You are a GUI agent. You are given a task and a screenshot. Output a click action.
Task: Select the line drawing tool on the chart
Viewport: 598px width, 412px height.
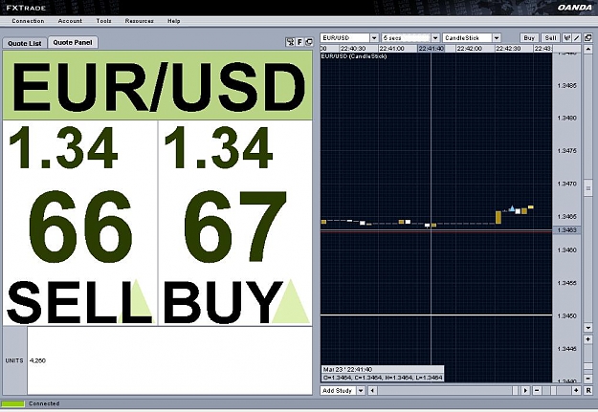point(577,37)
